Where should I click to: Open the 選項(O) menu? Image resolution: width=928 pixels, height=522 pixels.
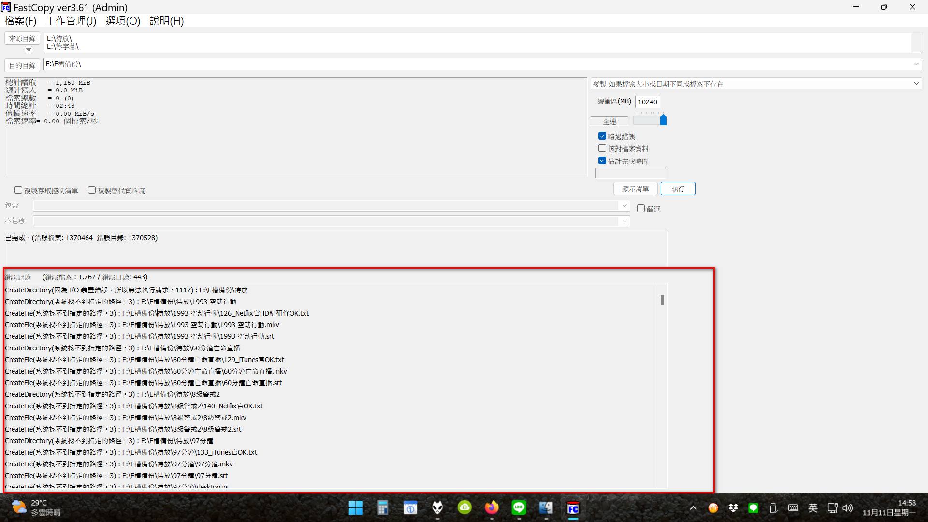coord(123,21)
